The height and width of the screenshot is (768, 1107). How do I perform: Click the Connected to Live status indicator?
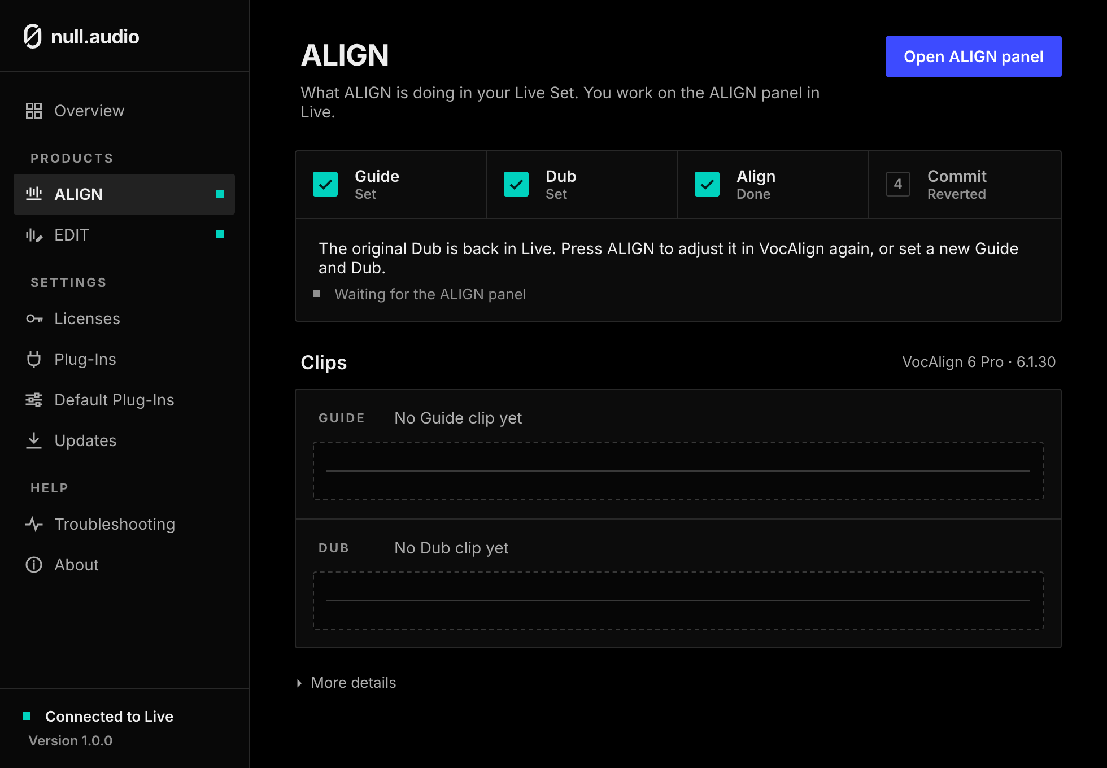pyautogui.click(x=27, y=716)
